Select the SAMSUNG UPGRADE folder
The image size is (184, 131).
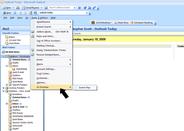coord(23,116)
